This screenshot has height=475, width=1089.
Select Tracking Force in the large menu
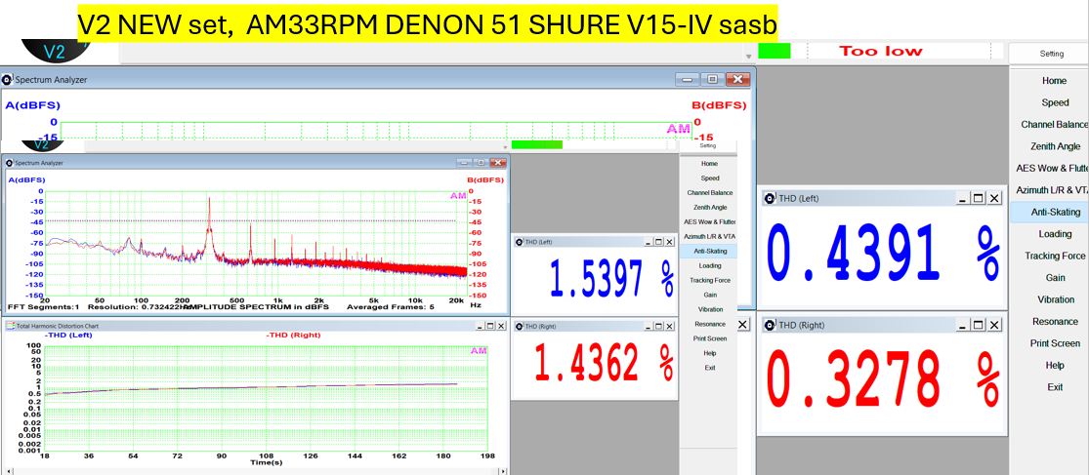coord(1054,256)
